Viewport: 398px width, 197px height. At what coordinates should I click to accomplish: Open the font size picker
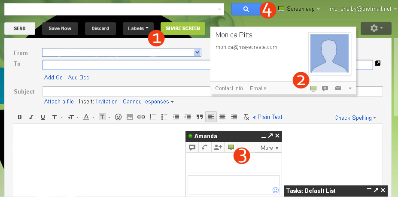click(73, 117)
